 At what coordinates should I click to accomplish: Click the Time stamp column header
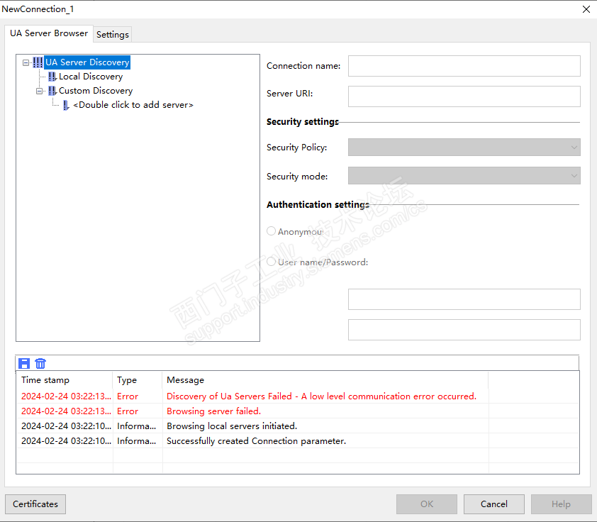(x=65, y=380)
